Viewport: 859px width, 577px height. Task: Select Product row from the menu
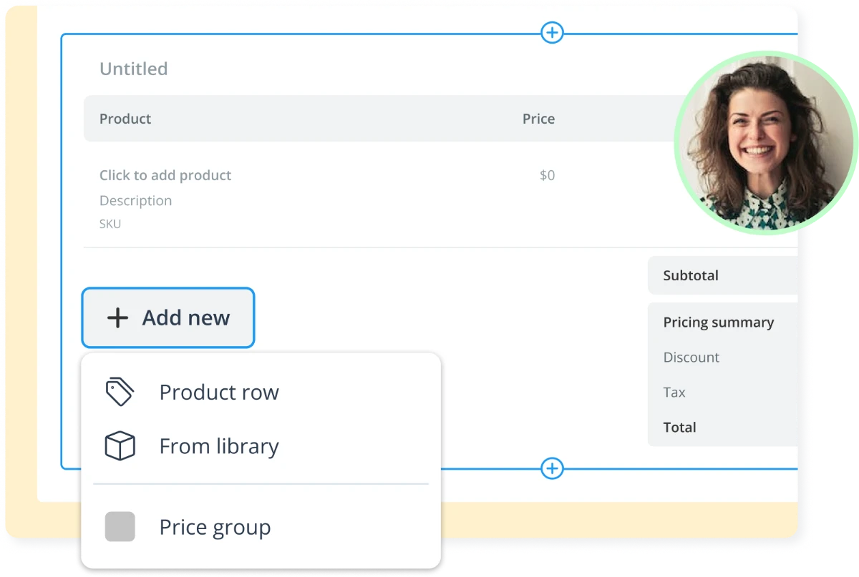[x=218, y=393]
